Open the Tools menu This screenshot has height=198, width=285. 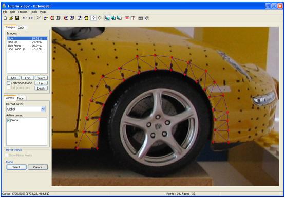[33, 12]
